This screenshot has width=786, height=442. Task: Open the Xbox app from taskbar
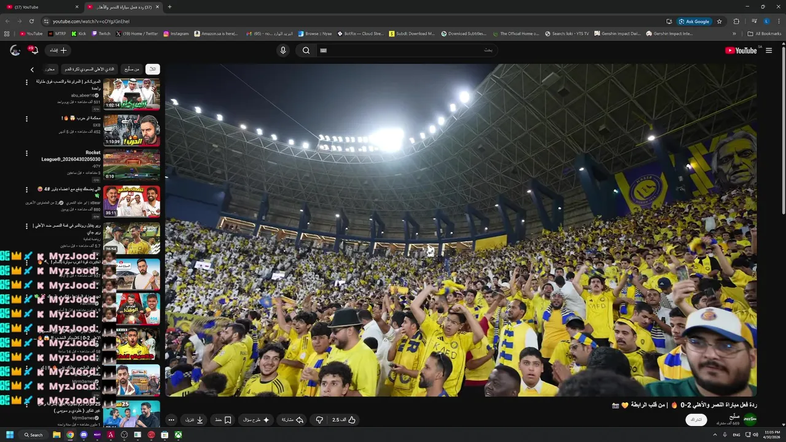tap(178, 435)
